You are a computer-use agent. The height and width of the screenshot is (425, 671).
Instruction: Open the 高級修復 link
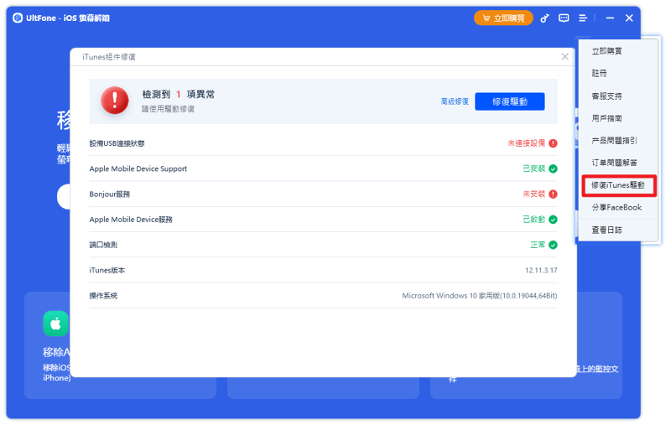[455, 101]
